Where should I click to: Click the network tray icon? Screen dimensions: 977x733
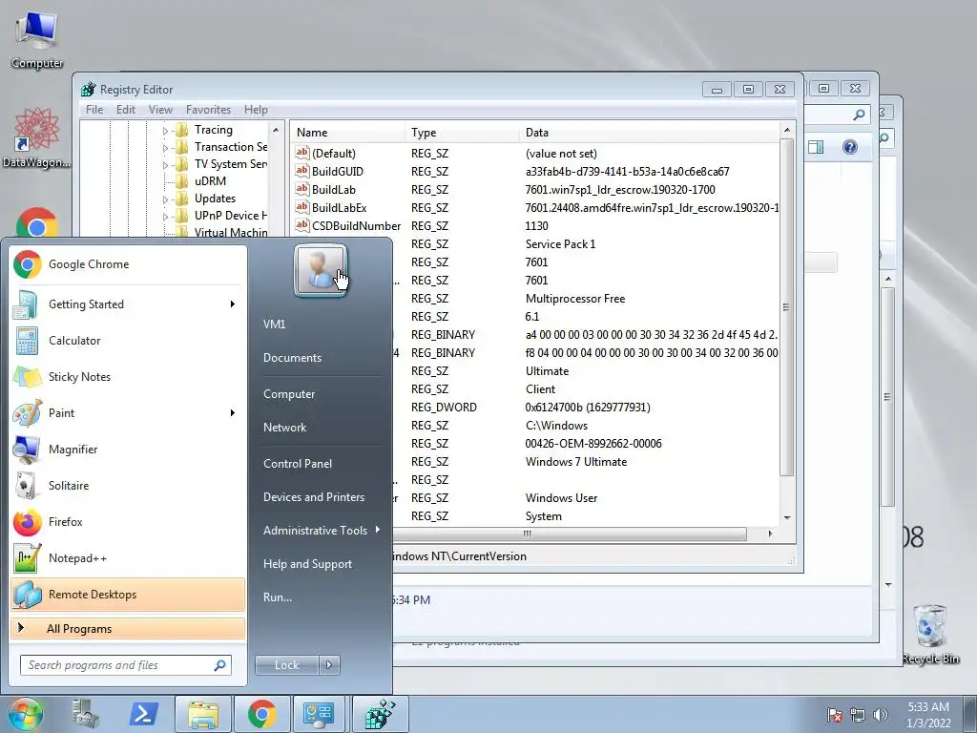coord(858,715)
